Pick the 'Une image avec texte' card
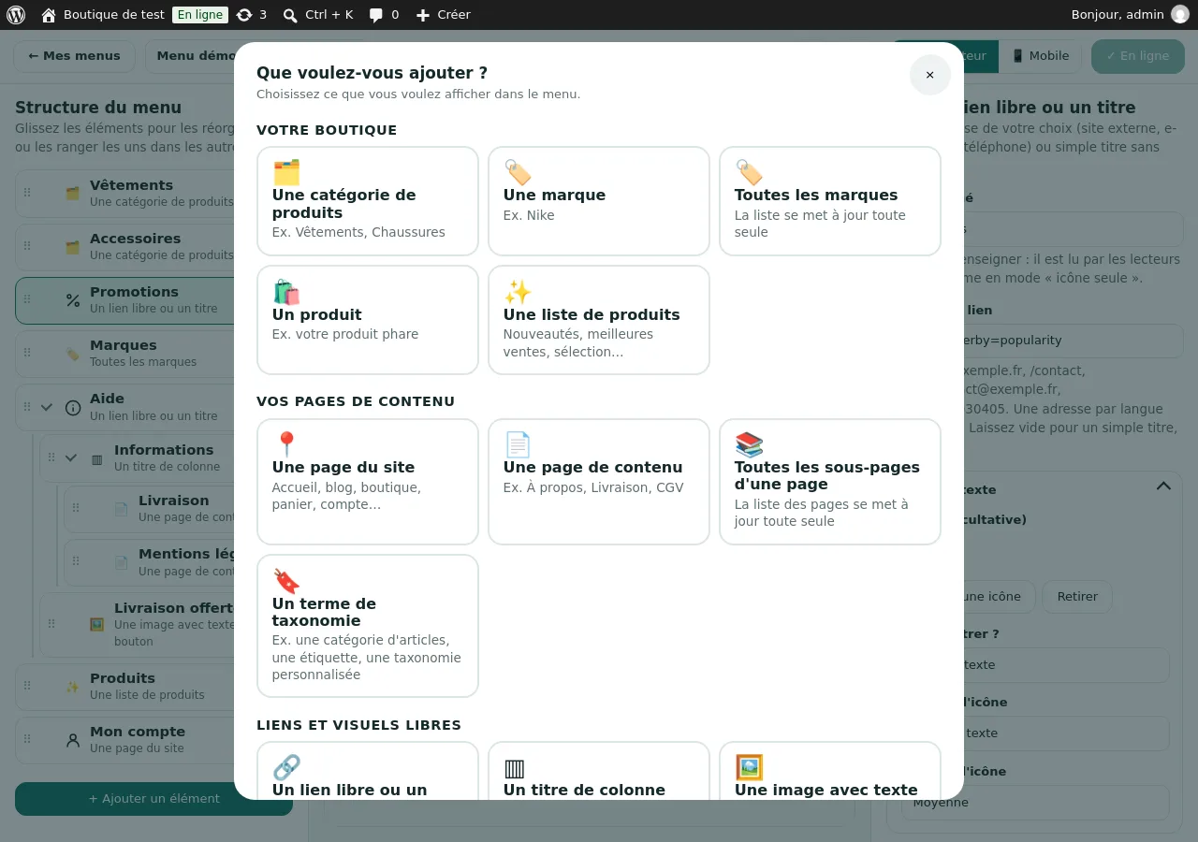Image resolution: width=1198 pixels, height=842 pixels. tap(830, 771)
